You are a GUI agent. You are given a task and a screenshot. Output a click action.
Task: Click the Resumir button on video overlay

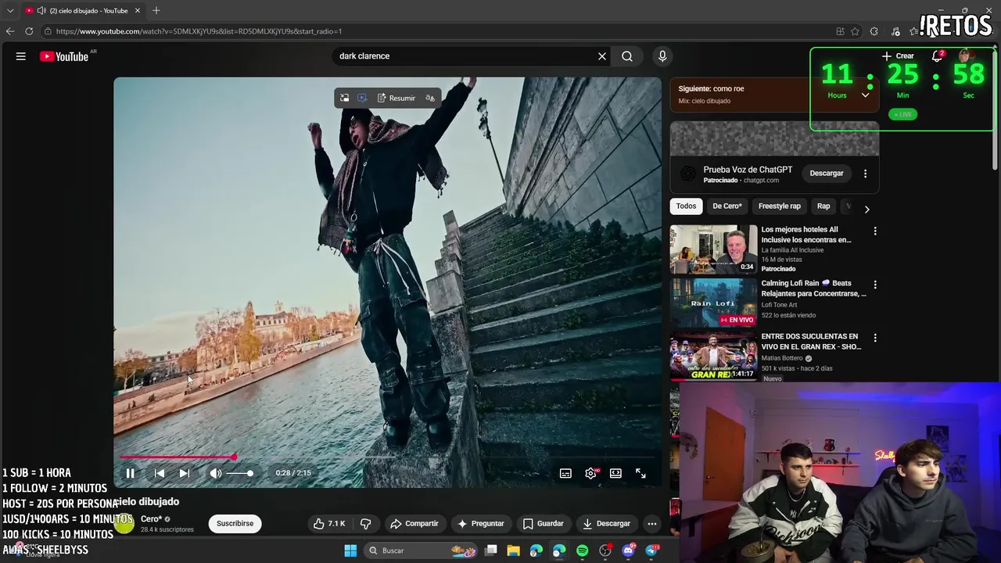[396, 98]
